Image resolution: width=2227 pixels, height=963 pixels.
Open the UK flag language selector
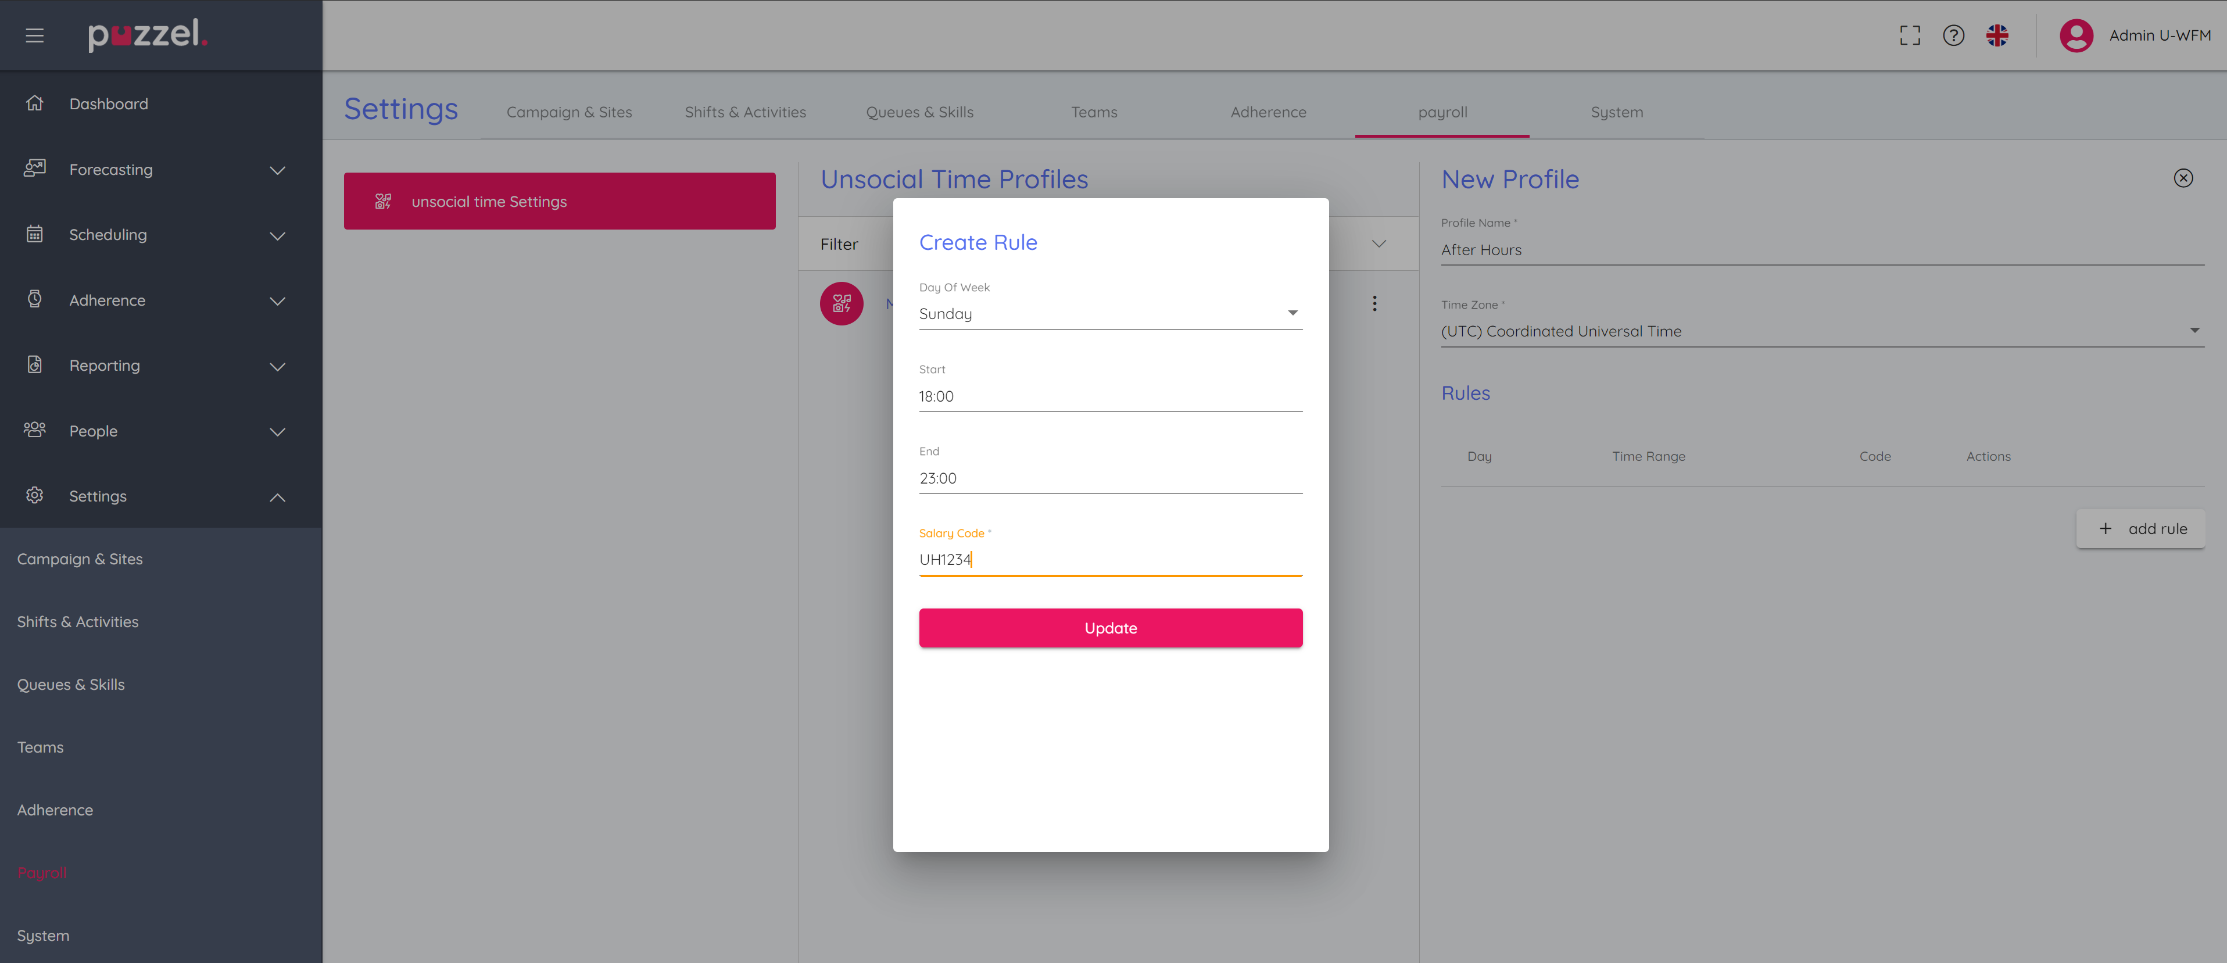[x=1997, y=35]
